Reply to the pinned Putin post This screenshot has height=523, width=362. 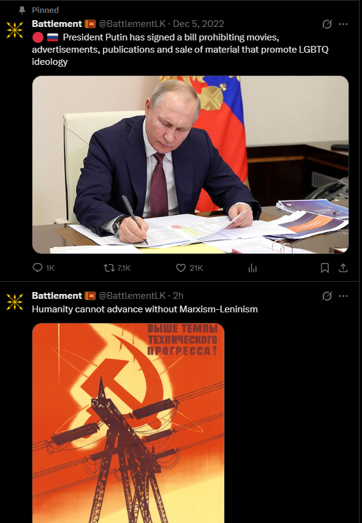click(43, 268)
